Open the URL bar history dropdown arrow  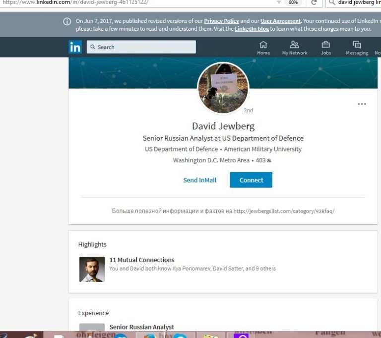click(x=279, y=2)
